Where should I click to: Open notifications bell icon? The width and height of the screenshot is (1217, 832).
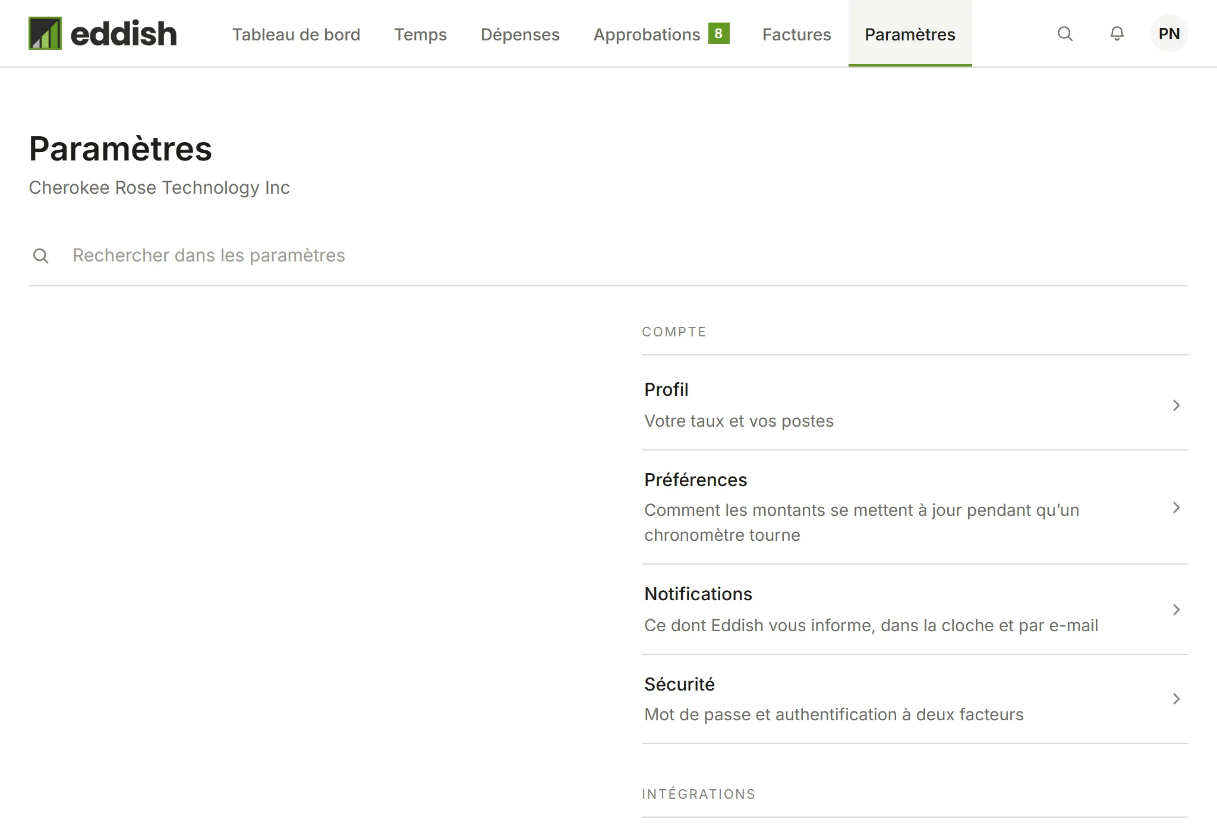pos(1117,34)
